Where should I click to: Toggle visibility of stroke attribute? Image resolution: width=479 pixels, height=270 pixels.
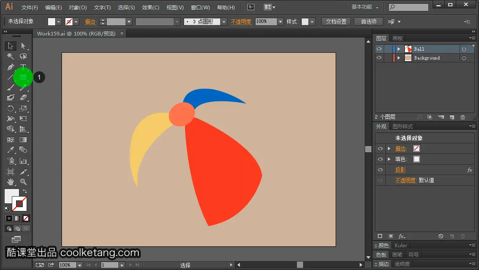click(380, 148)
